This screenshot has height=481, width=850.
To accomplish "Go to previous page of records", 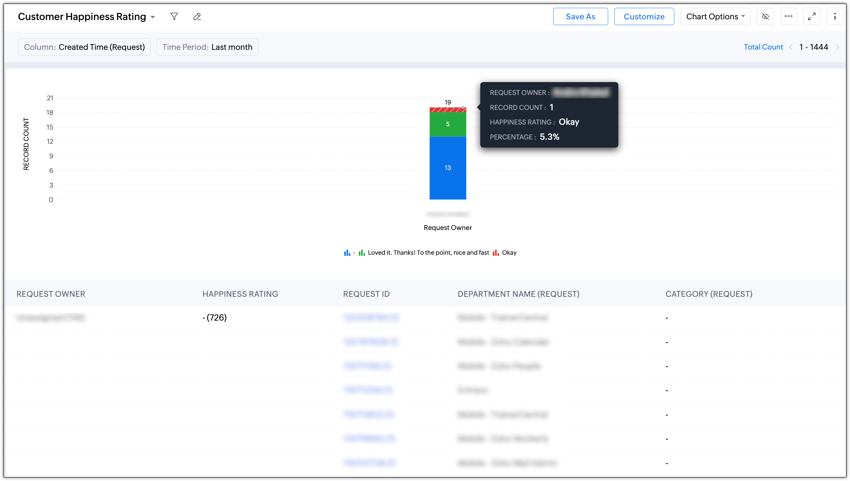I will (791, 47).
